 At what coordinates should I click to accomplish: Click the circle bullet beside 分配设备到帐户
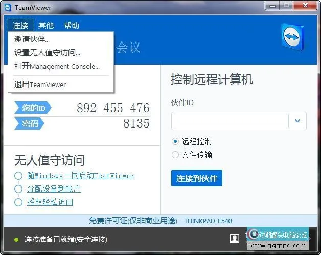pos(18,189)
